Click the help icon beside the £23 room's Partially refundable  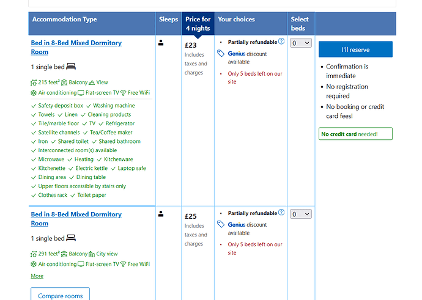[281, 42]
